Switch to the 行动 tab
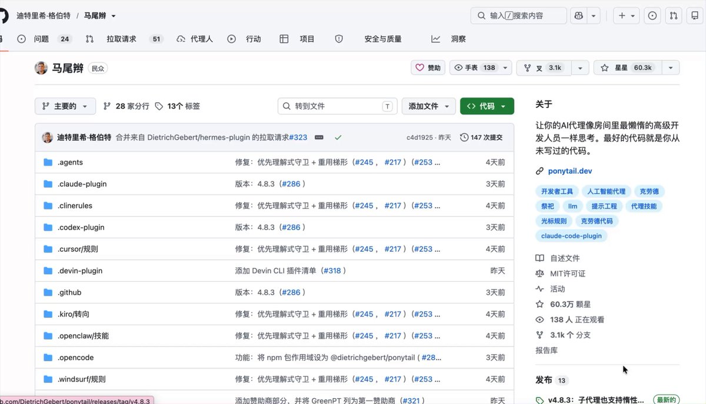Screen dimensions: 706x404 tap(245, 39)
